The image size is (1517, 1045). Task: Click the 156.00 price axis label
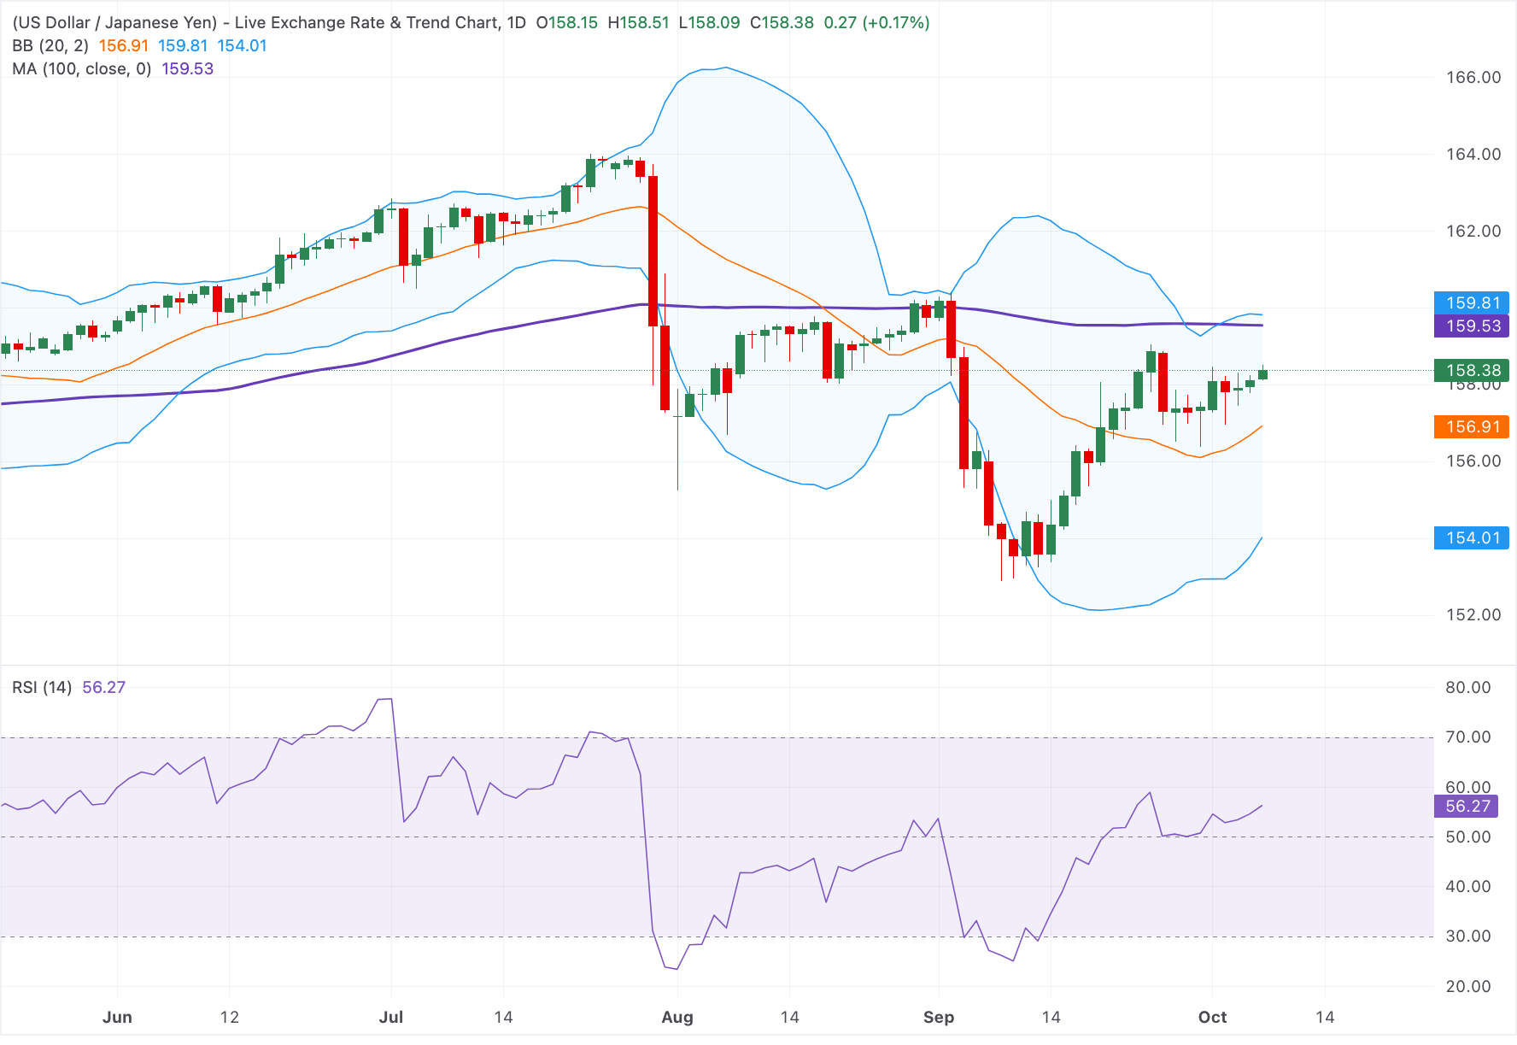tap(1473, 461)
